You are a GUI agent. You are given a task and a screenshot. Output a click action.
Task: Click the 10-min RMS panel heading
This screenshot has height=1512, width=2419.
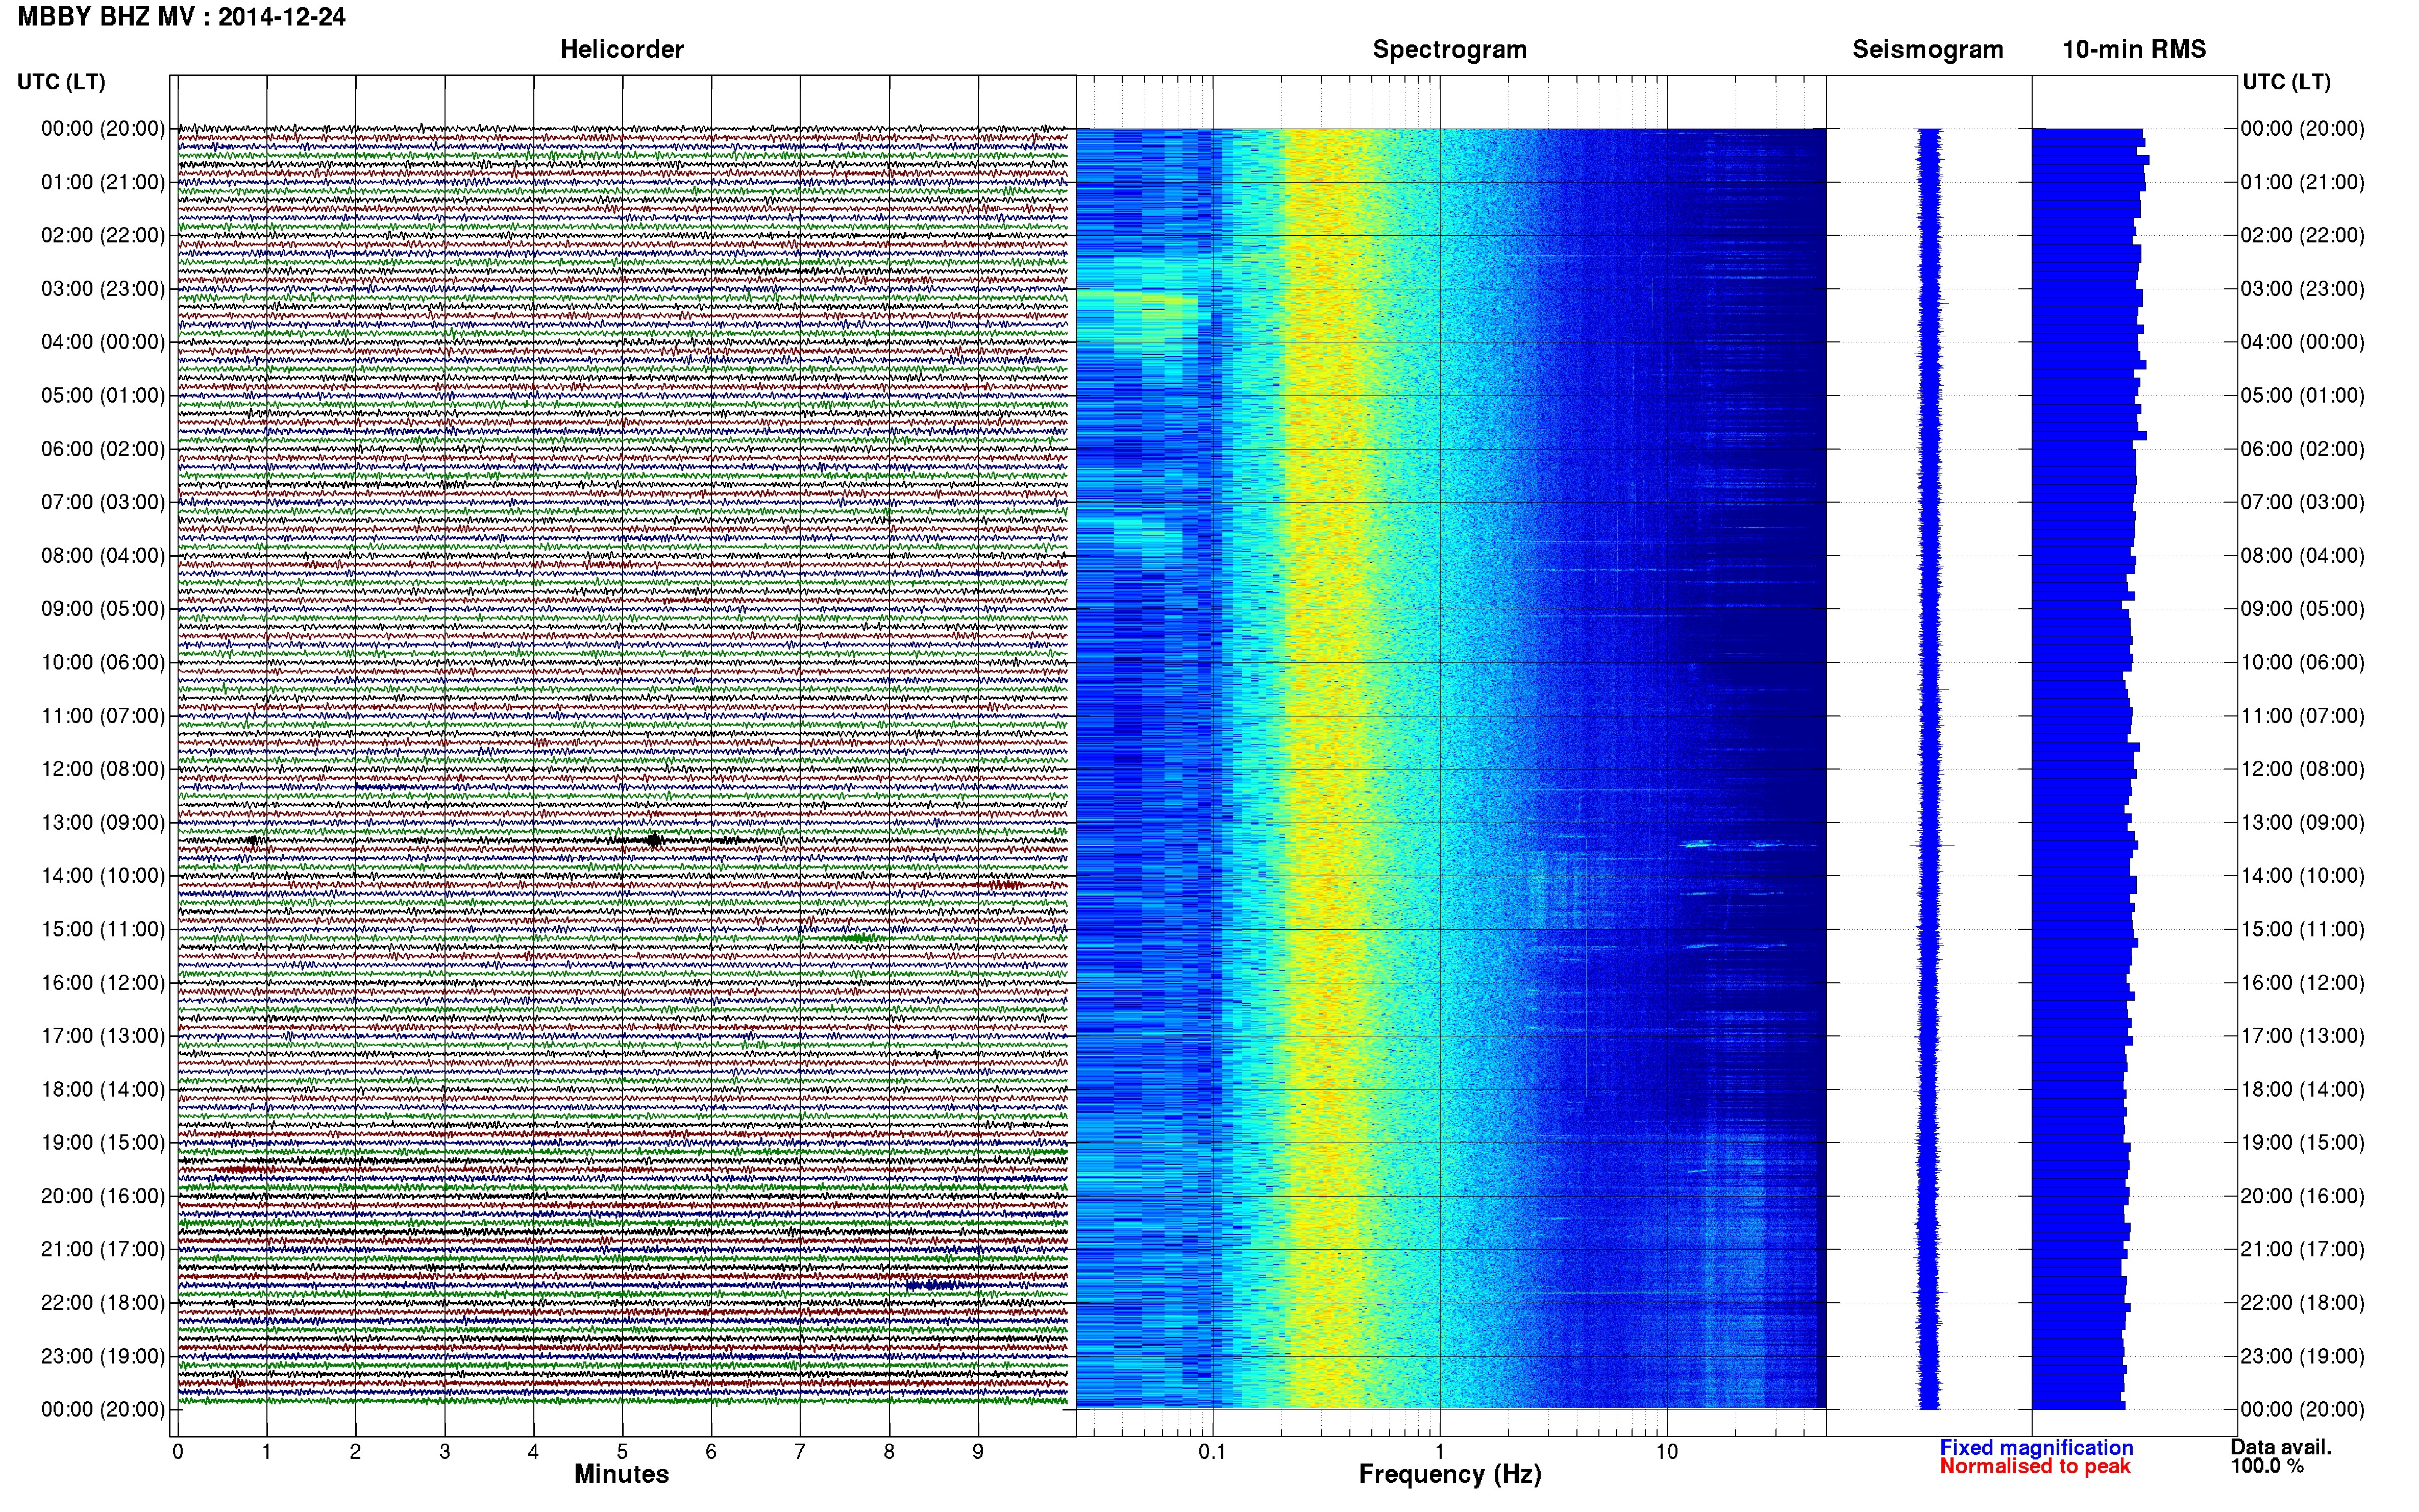click(x=2133, y=50)
